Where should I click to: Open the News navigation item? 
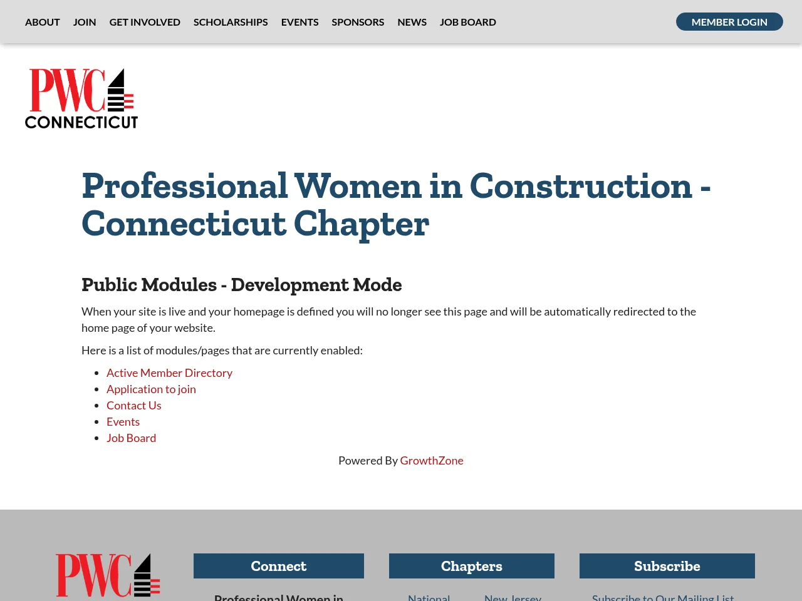412,22
